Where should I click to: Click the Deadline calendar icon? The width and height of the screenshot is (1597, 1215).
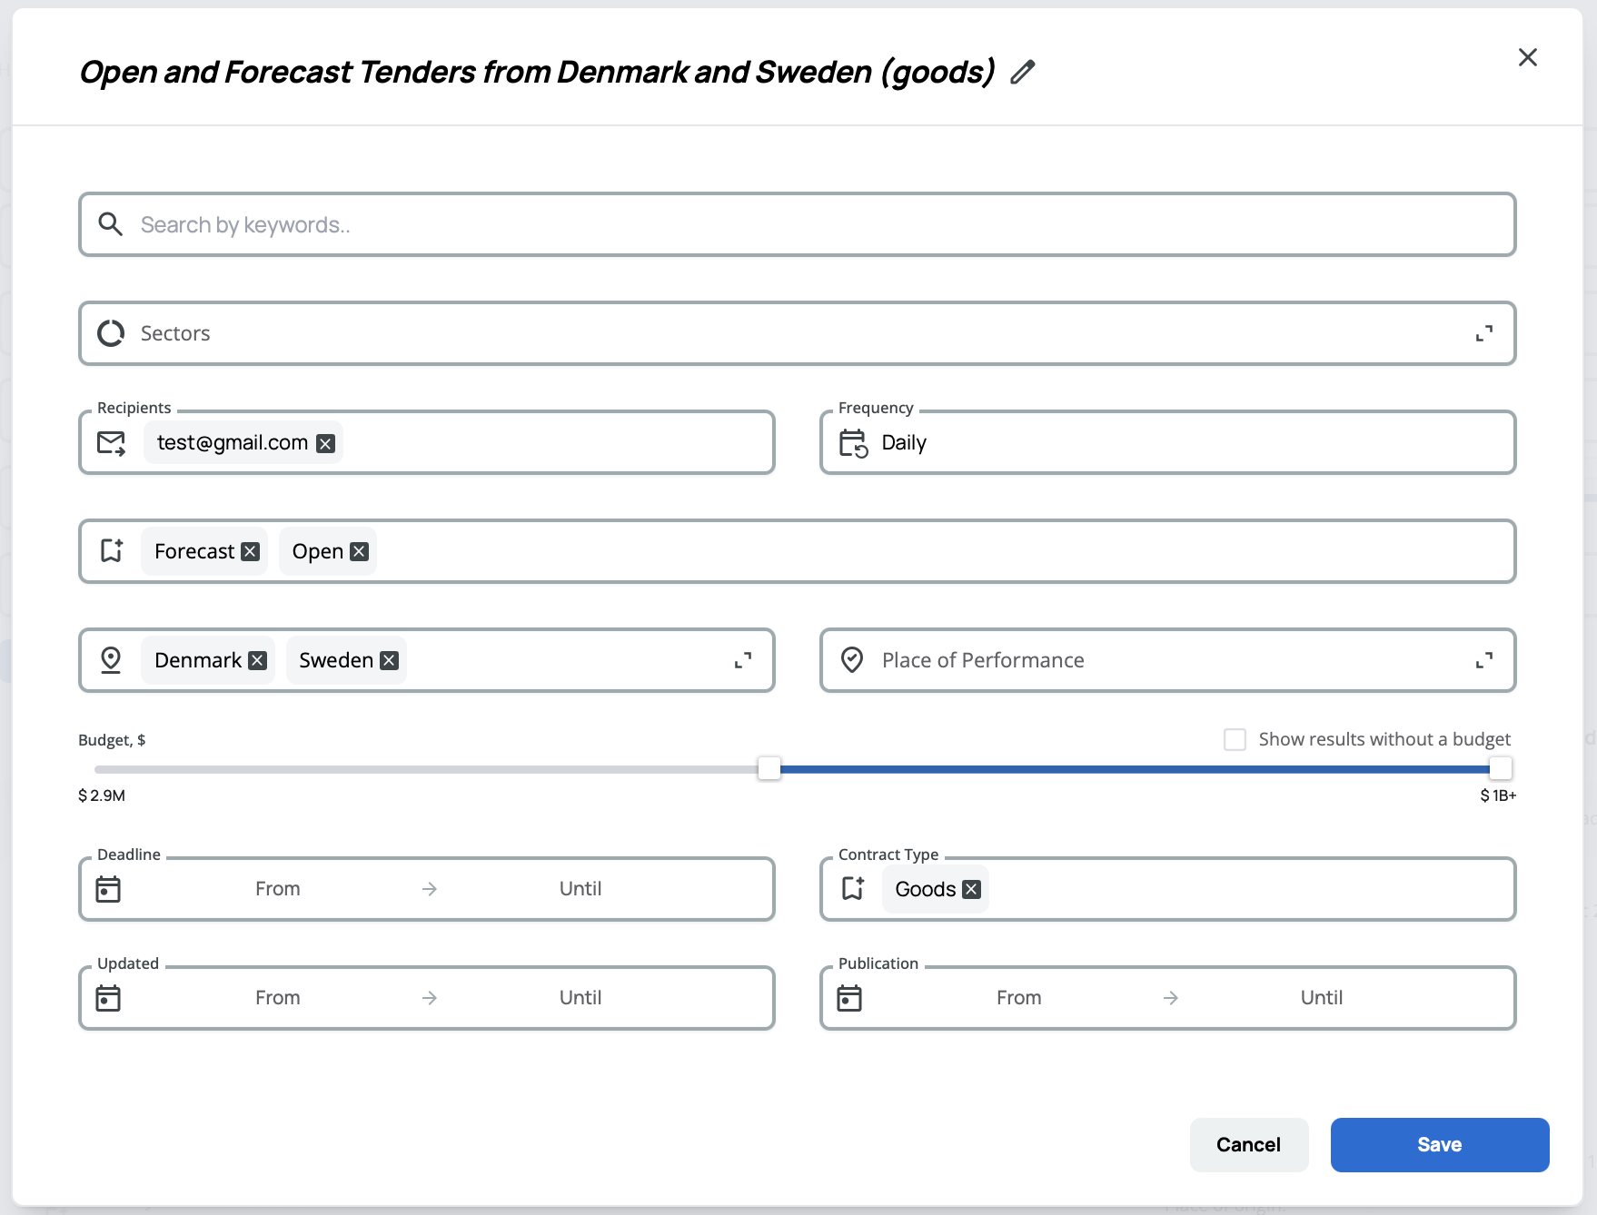coord(108,889)
